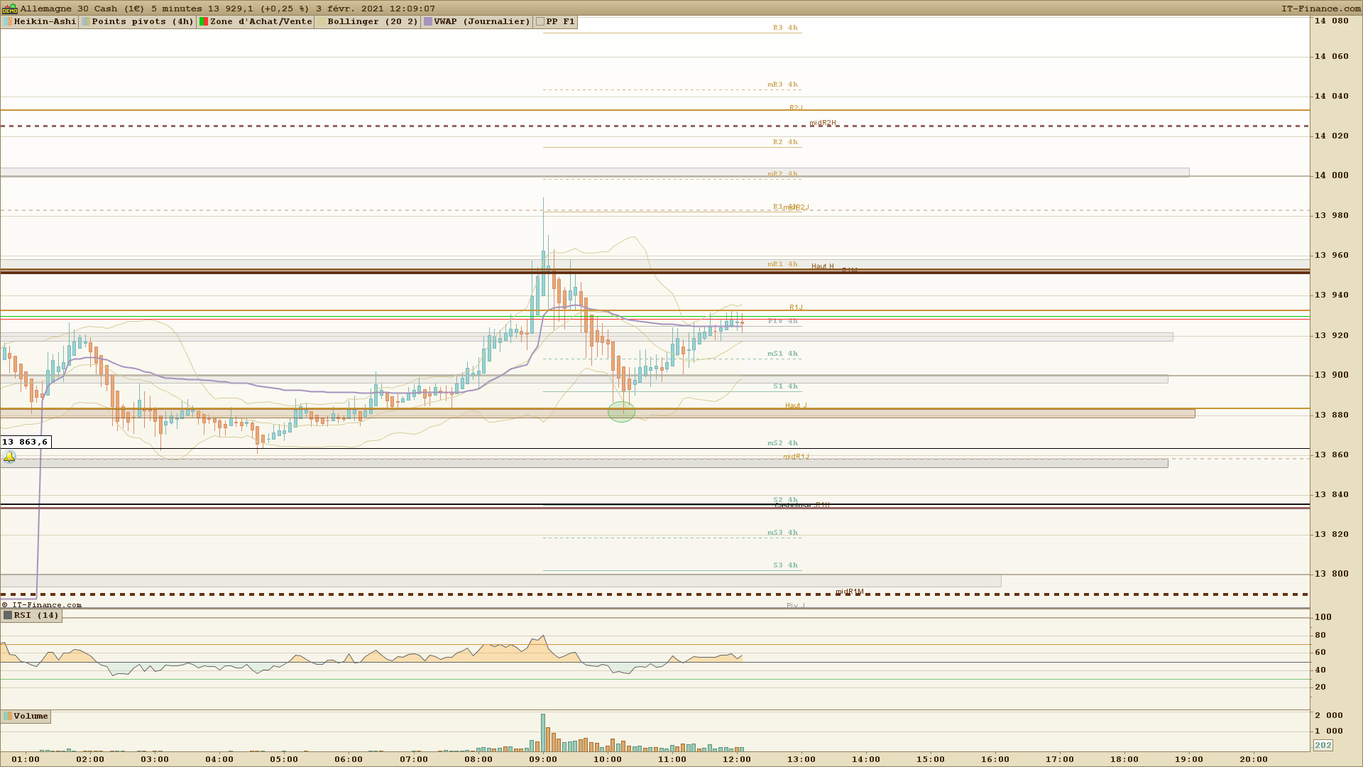Click the RSI (14) indicator icon
Screen dimensions: 1363x767
point(8,616)
